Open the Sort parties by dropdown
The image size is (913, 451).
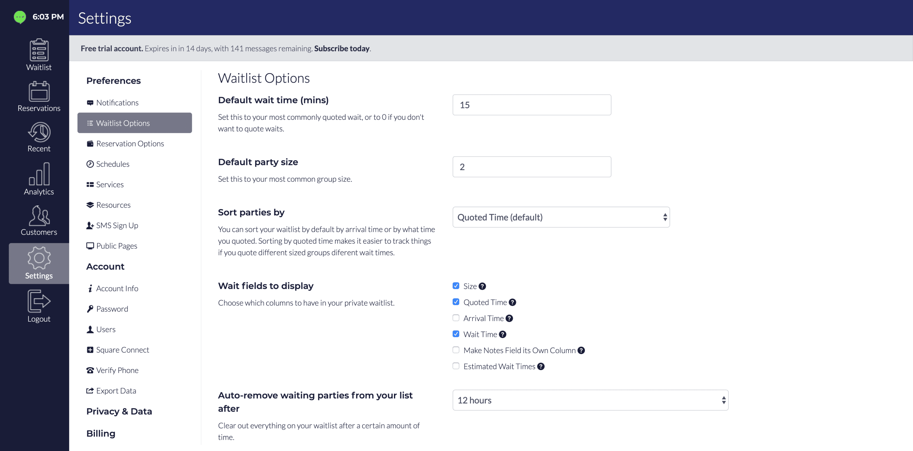[561, 217]
